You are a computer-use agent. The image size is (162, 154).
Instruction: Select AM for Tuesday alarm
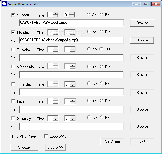click(x=89, y=49)
